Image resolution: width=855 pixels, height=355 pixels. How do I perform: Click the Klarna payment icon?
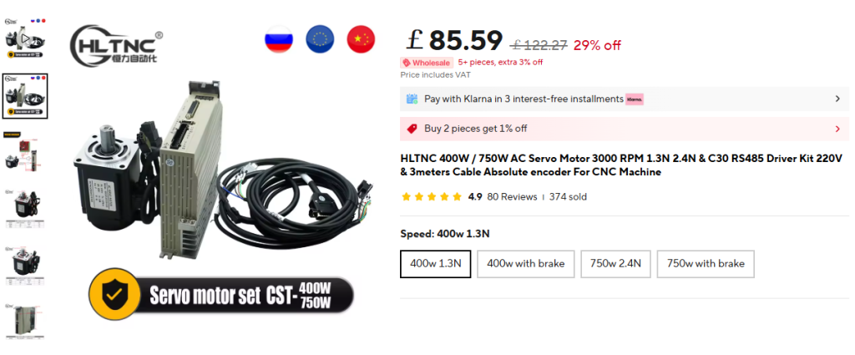[412, 99]
